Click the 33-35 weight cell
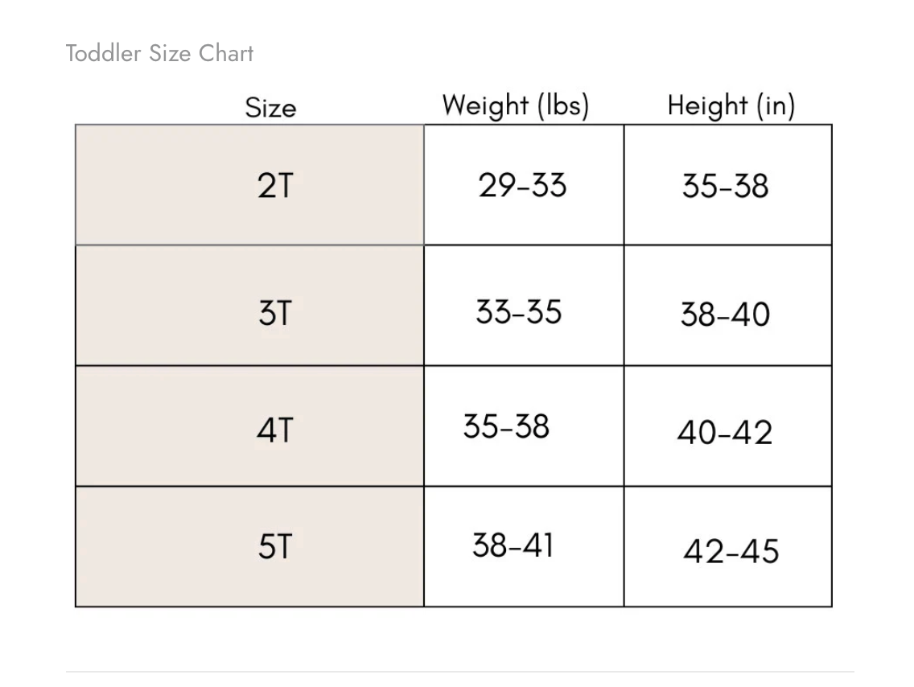The width and height of the screenshot is (914, 687). point(519,312)
